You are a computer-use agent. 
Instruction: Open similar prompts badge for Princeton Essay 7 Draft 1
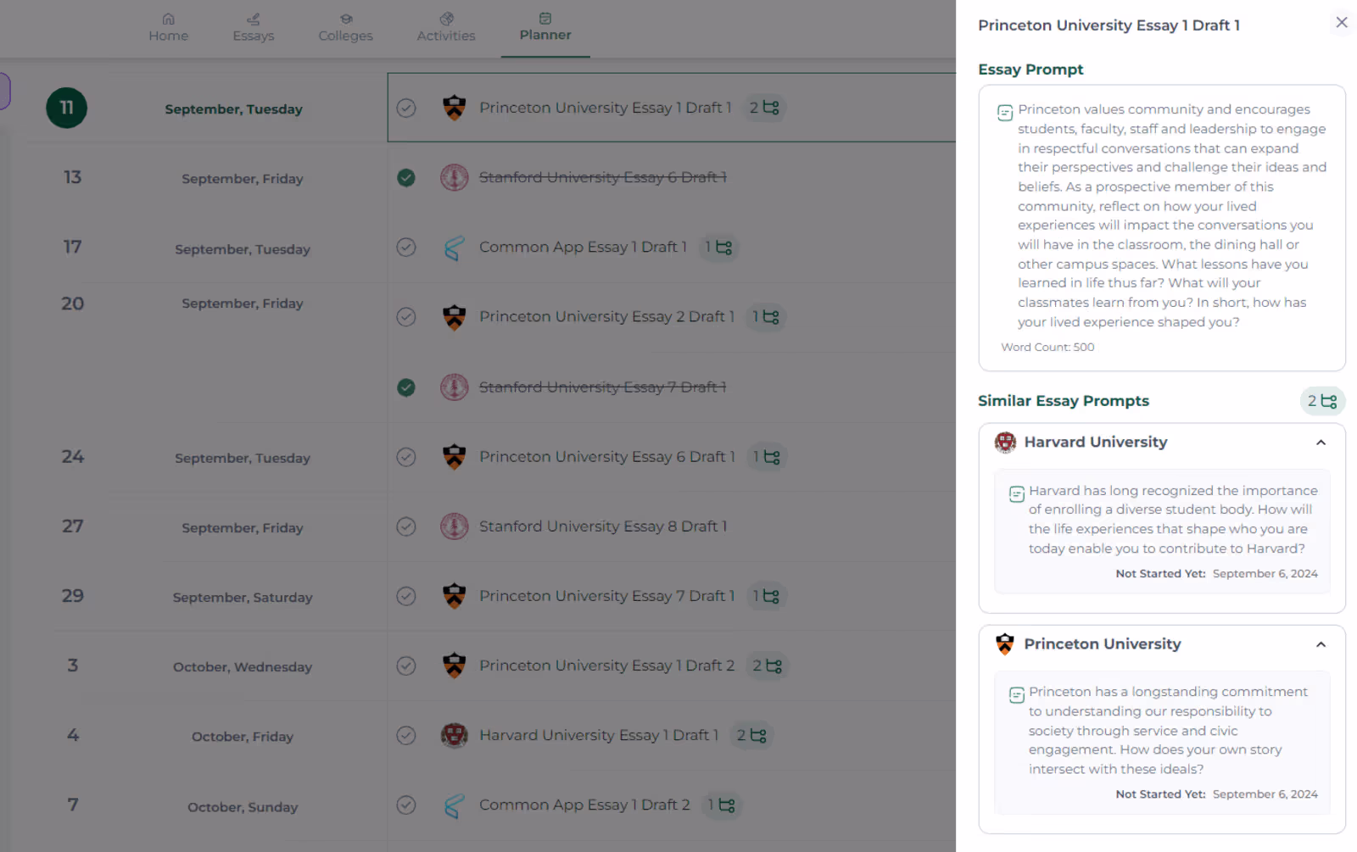767,596
